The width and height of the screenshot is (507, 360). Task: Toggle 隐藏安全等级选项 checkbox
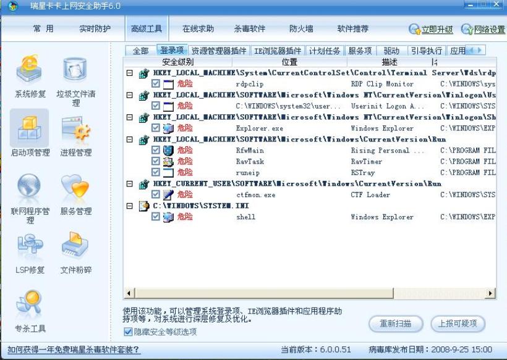click(x=128, y=332)
